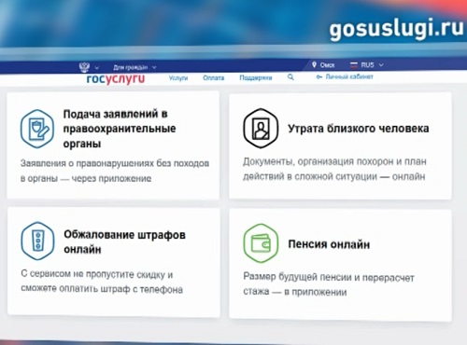The image size is (467, 345).
Task: Expand the chevron next to the emblem
Action: click(97, 67)
